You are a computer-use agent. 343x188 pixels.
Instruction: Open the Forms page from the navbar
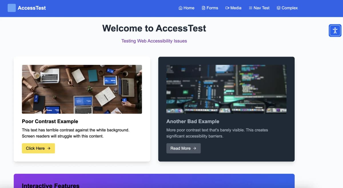pyautogui.click(x=210, y=8)
